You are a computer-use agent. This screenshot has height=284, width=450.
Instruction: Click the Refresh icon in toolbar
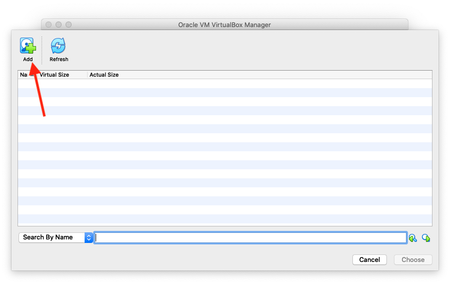(x=59, y=46)
